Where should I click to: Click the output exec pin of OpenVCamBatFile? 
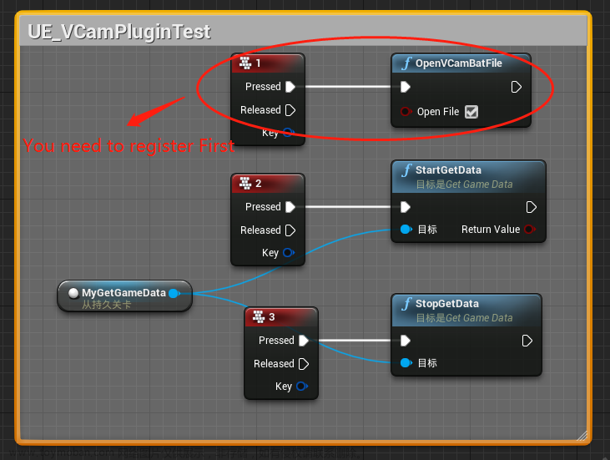tap(516, 87)
